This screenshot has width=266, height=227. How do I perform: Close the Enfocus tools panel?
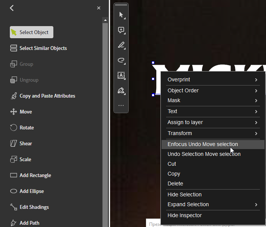tap(99, 8)
